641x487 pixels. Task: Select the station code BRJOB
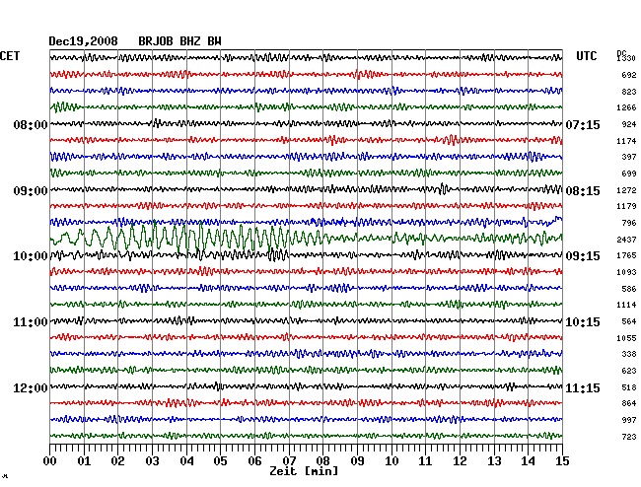point(156,41)
